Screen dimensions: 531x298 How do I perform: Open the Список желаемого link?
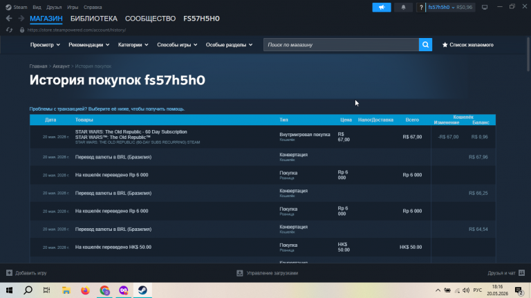click(468, 45)
